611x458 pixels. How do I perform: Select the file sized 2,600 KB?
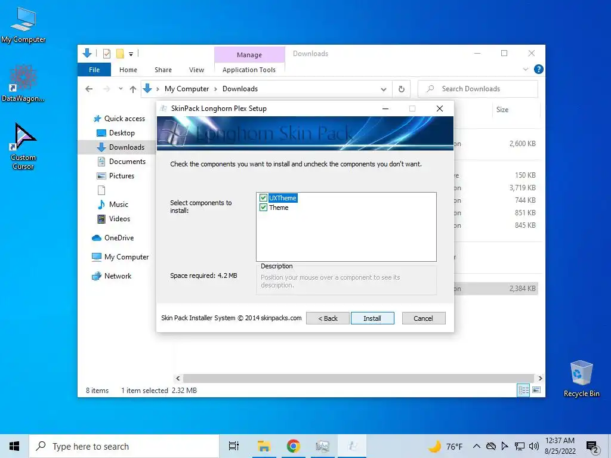coord(522,144)
